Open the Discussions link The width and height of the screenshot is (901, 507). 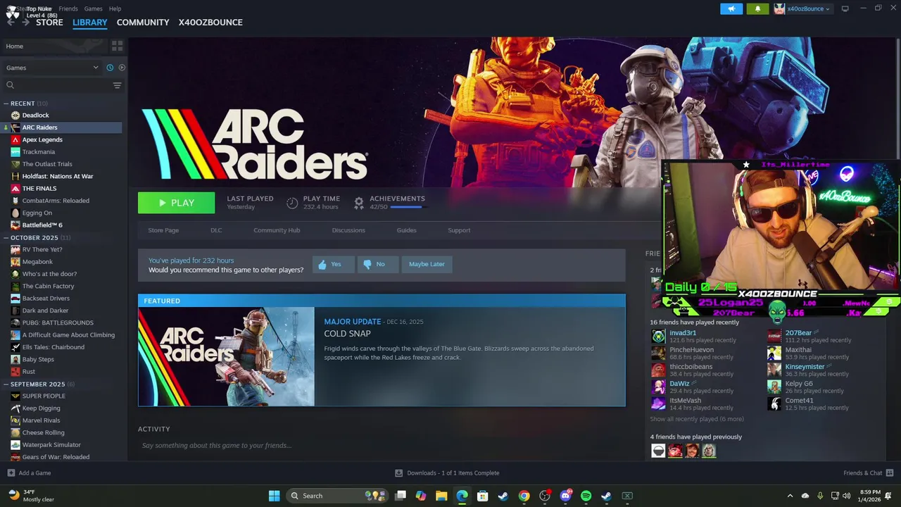(348, 230)
